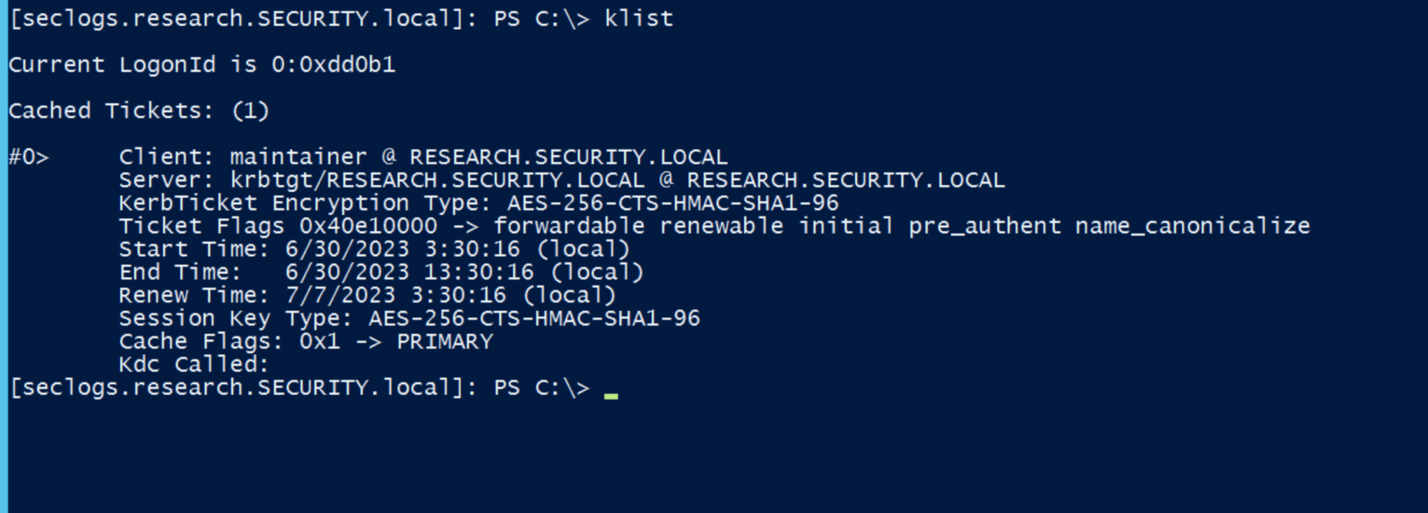Click the word forwardable in ticket flags

coord(569,226)
